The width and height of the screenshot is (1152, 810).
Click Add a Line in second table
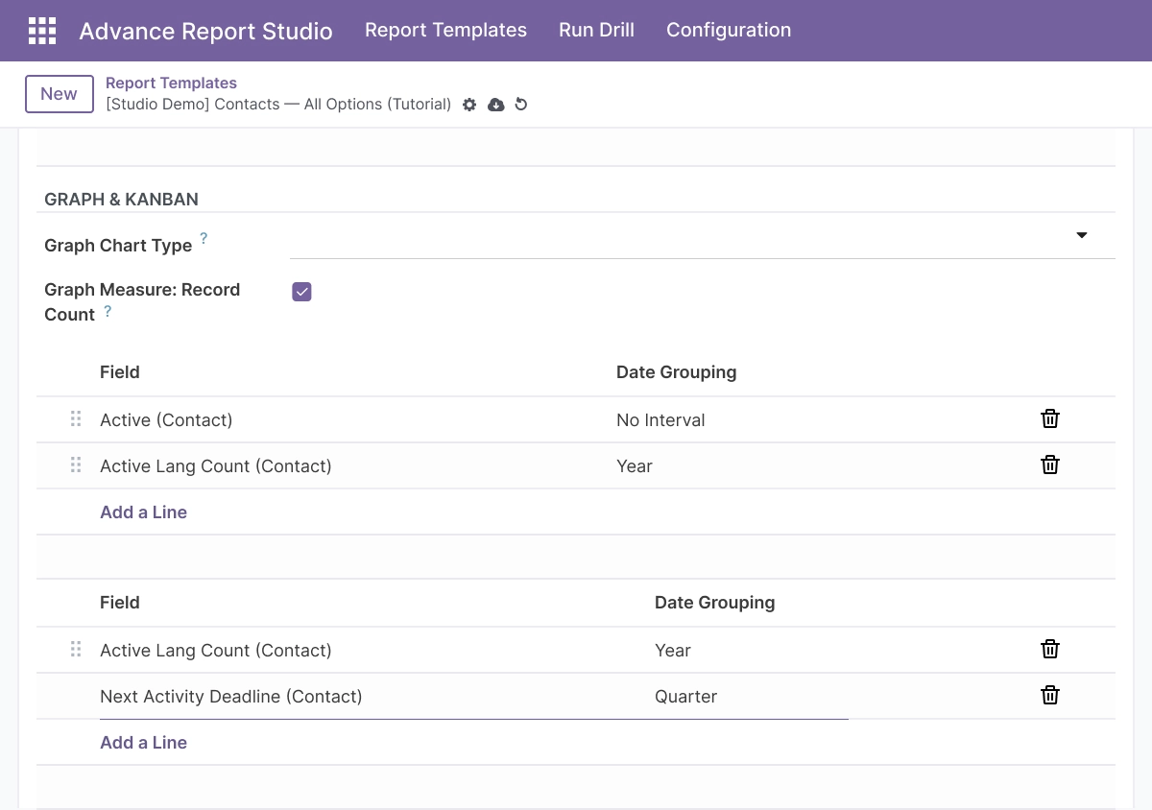(143, 743)
